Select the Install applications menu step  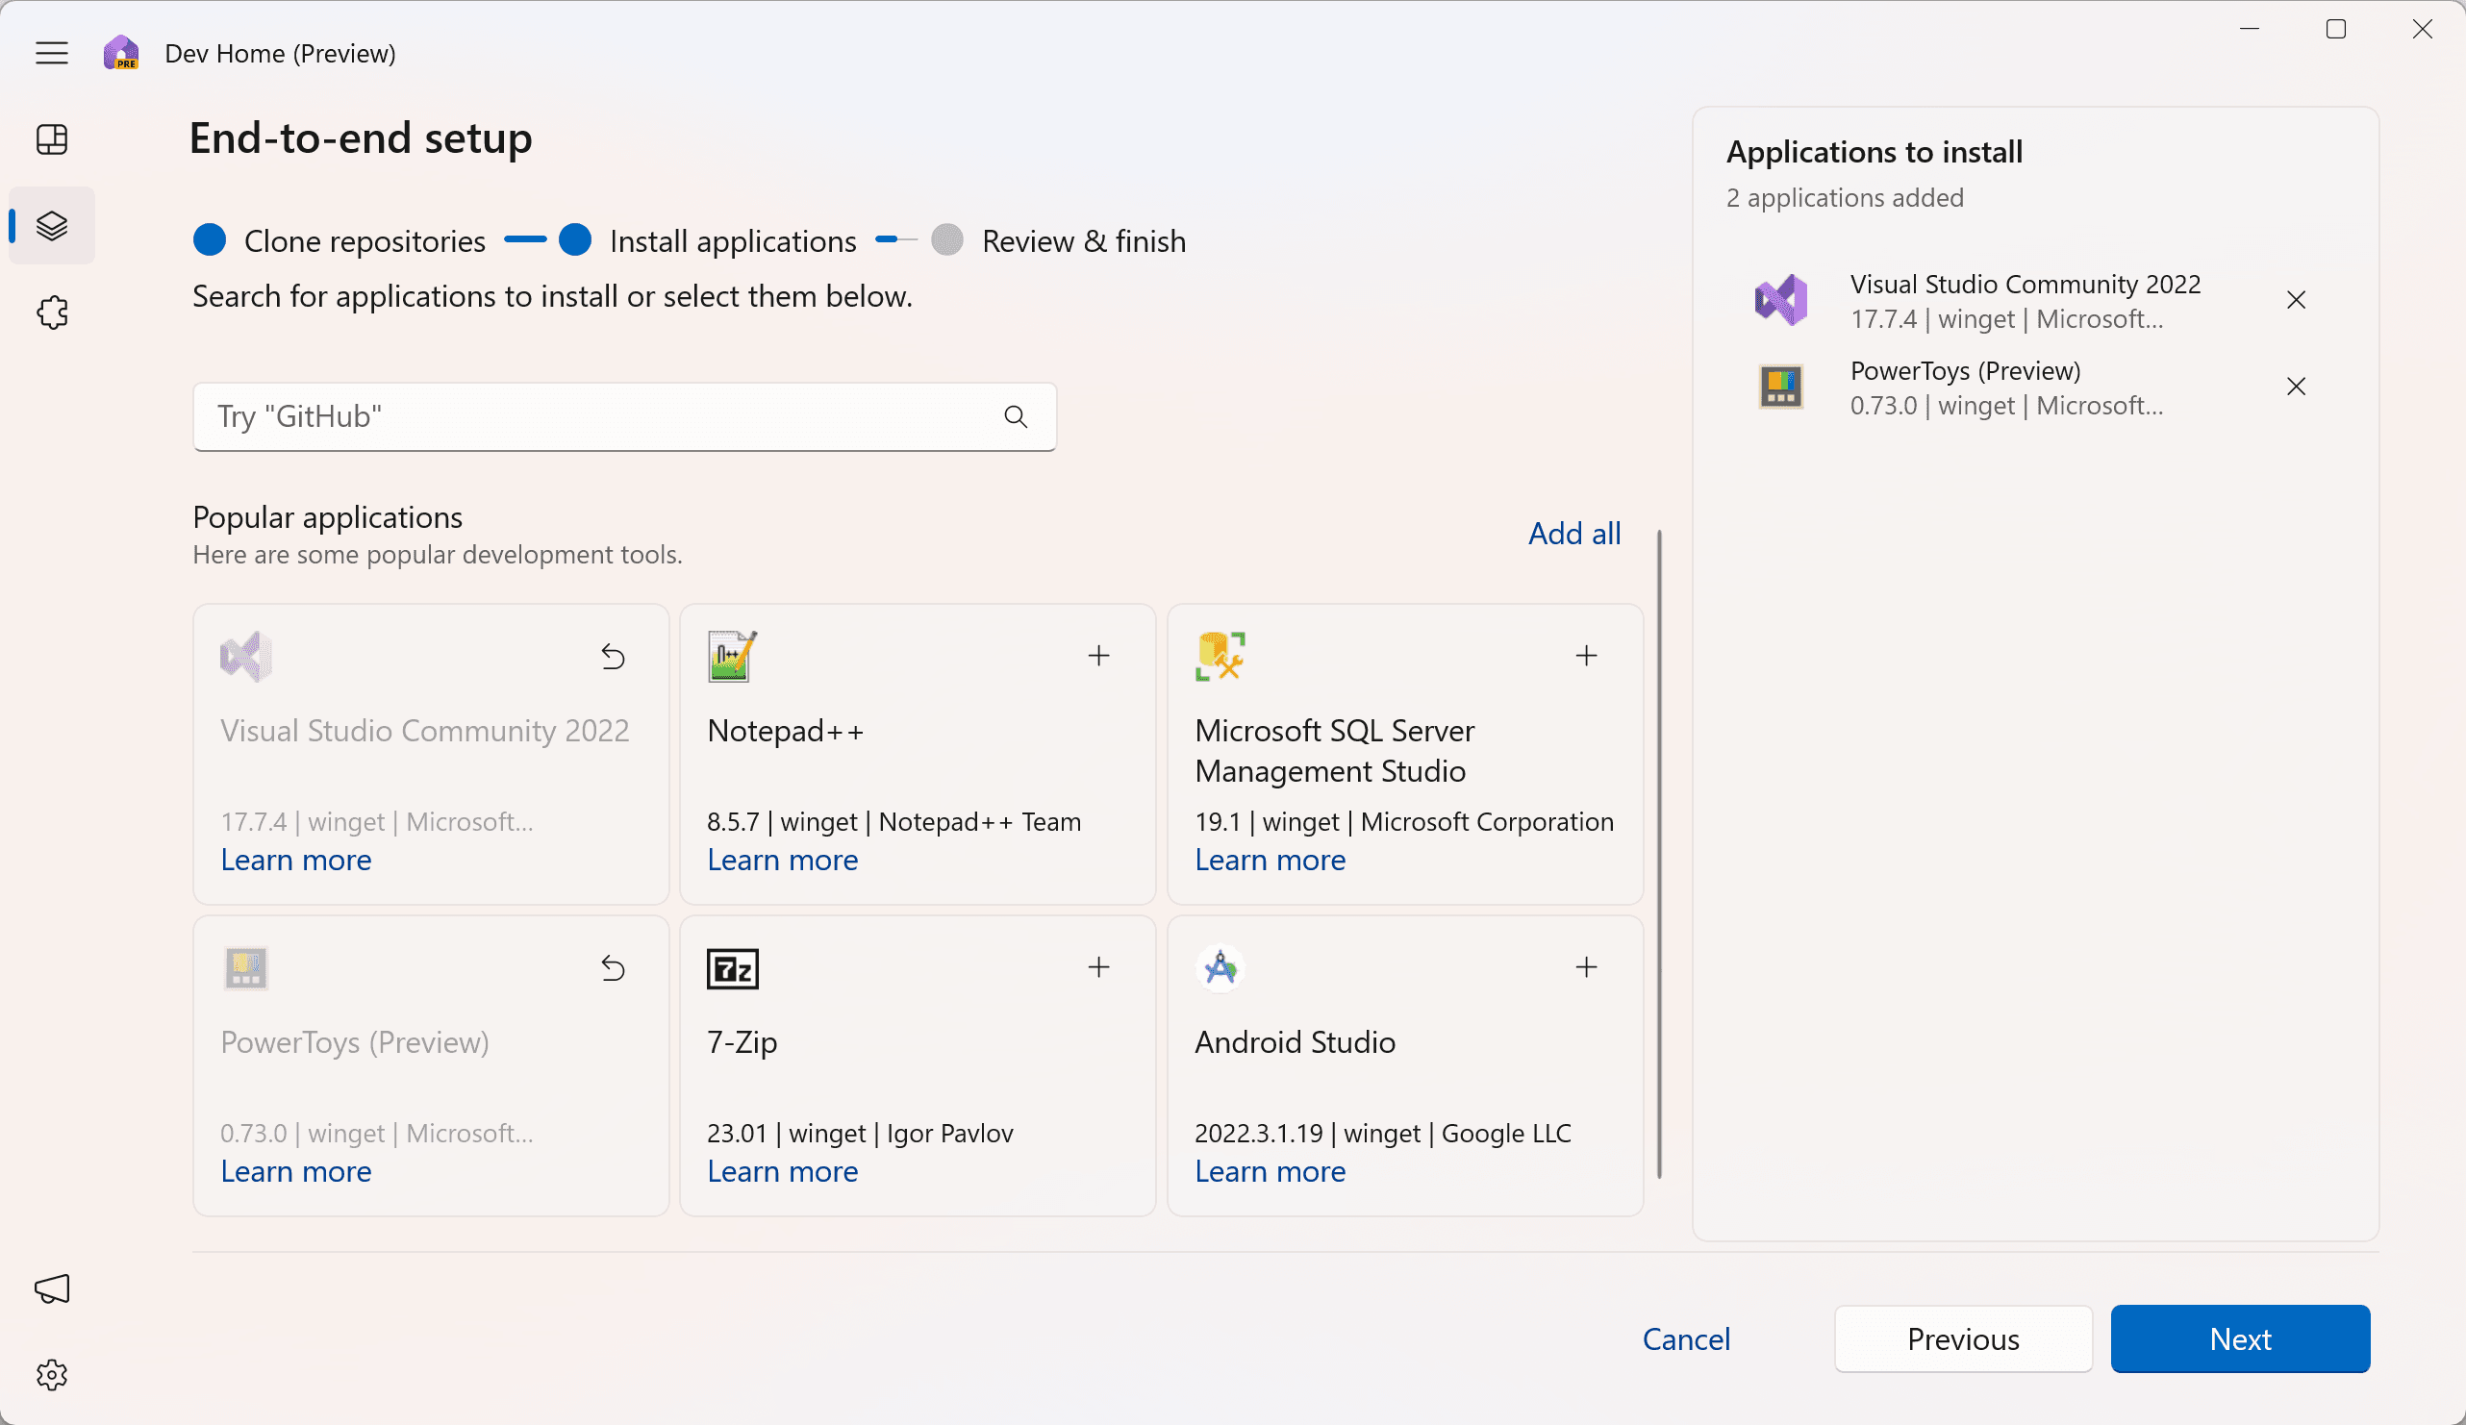click(x=733, y=239)
